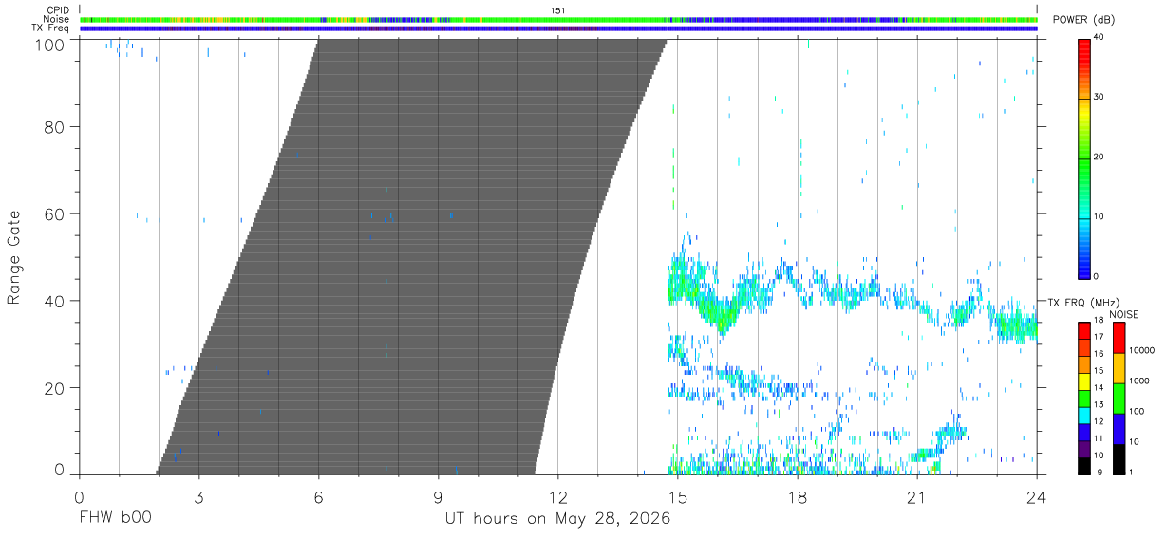Select the 0 tick on POWER colorbar
This screenshot has width=1166, height=538.
point(1096,277)
